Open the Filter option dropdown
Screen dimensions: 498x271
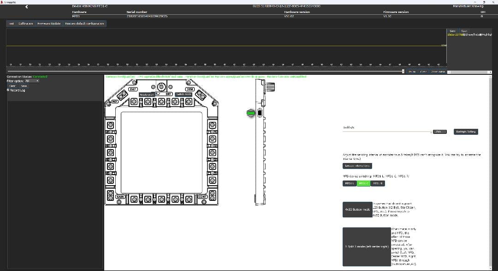tap(32, 81)
